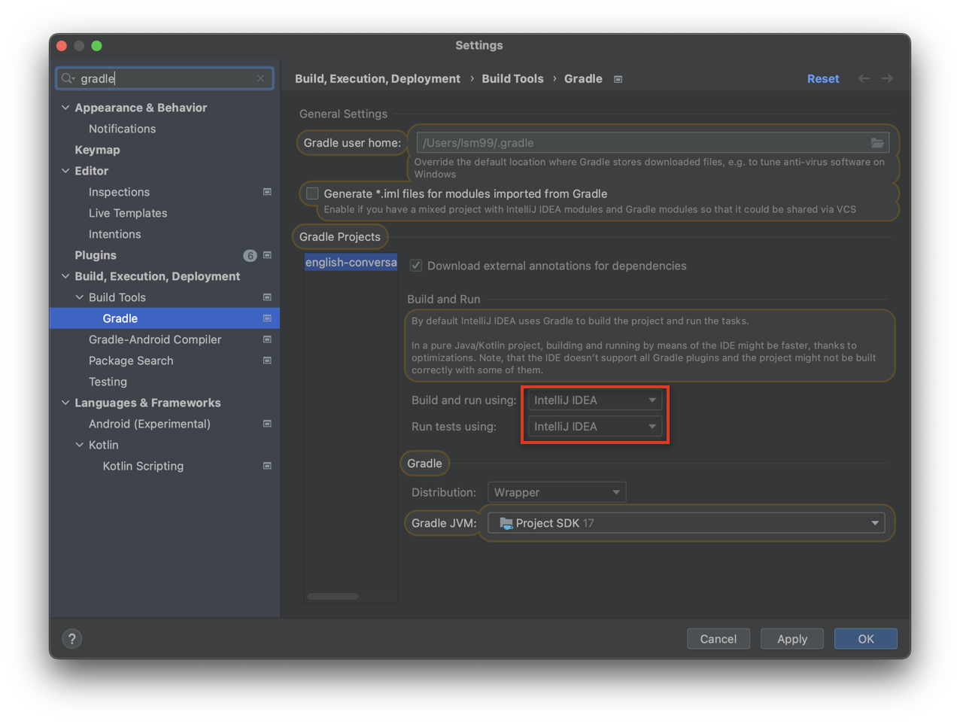Open Distribution Wrapper dropdown
Viewport: 960px width, 724px height.
click(557, 492)
